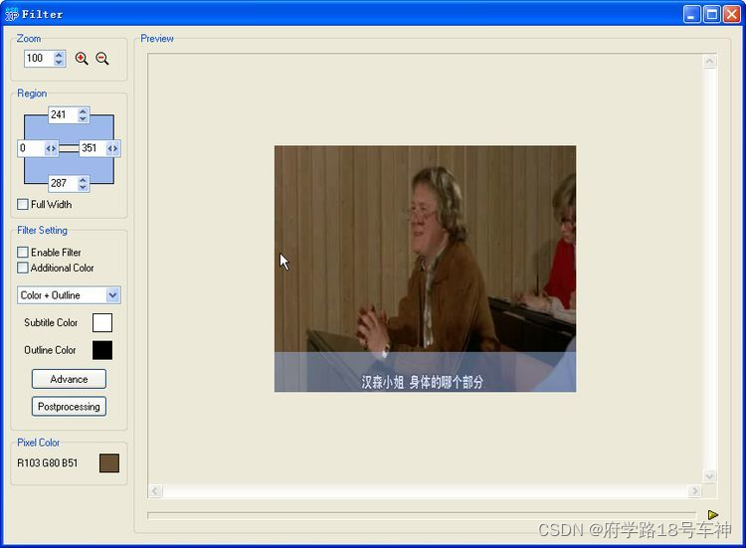This screenshot has height=548, width=746.
Task: Click the horizontal scrollbar left arrow
Action: click(x=155, y=491)
